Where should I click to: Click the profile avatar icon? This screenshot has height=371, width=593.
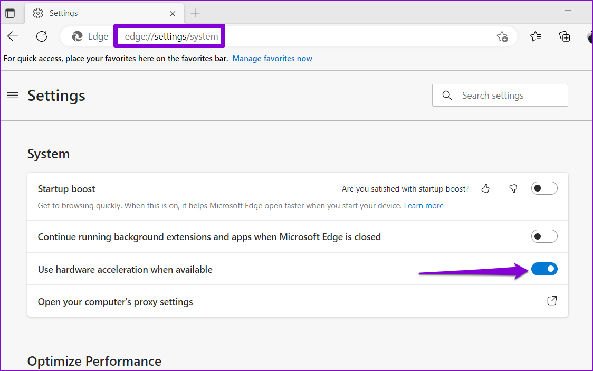[x=590, y=36]
